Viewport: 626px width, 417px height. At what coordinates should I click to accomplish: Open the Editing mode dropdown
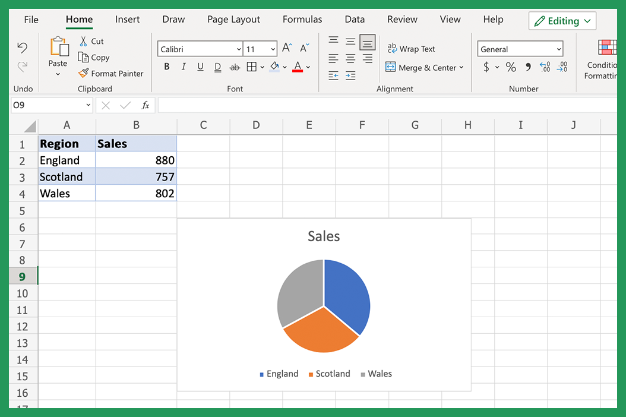point(562,20)
